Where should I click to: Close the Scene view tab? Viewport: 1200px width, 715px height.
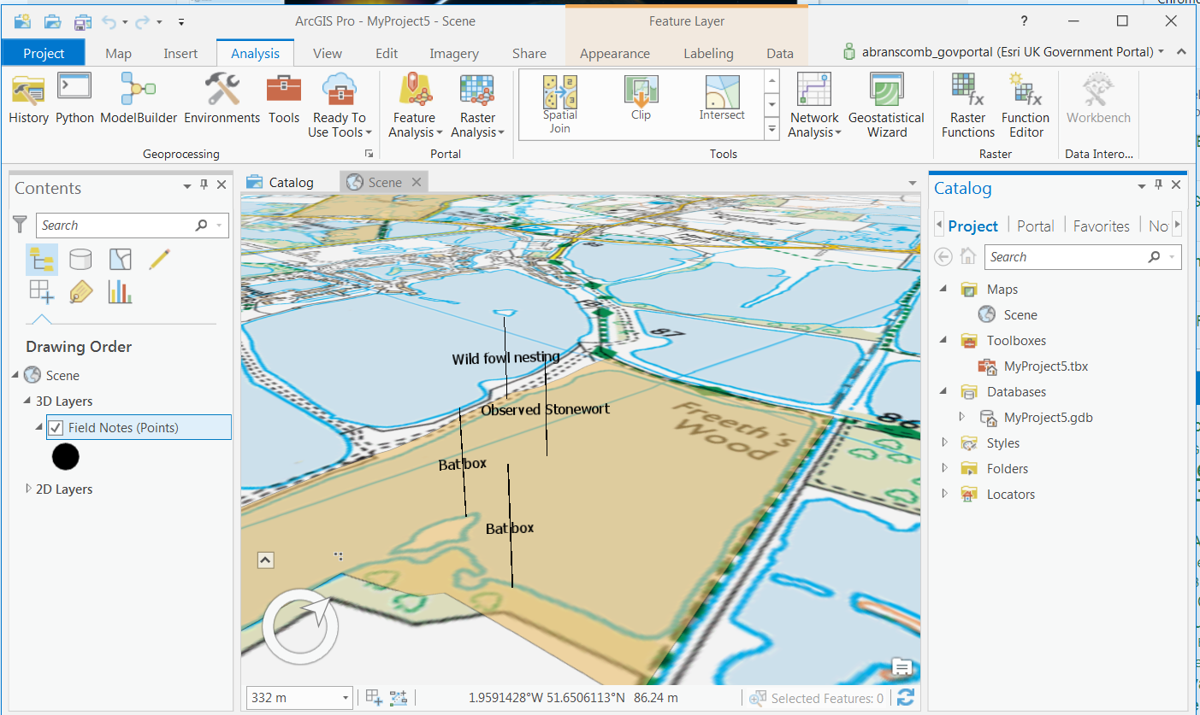417,182
